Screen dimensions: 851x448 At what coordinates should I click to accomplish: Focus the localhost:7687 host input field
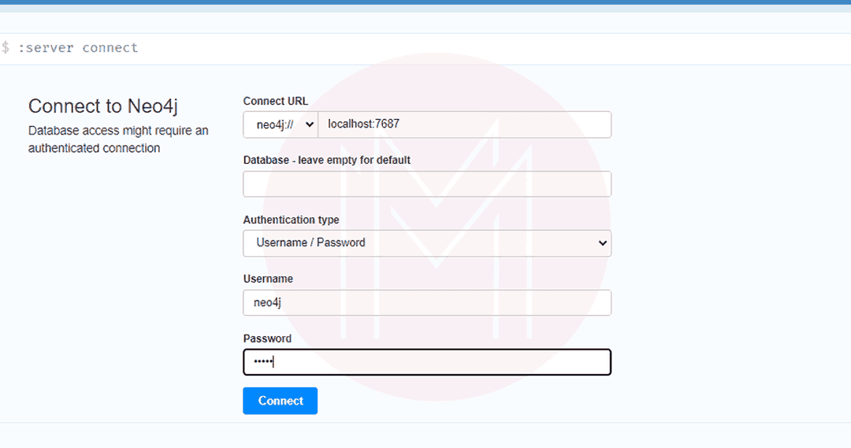click(463, 124)
